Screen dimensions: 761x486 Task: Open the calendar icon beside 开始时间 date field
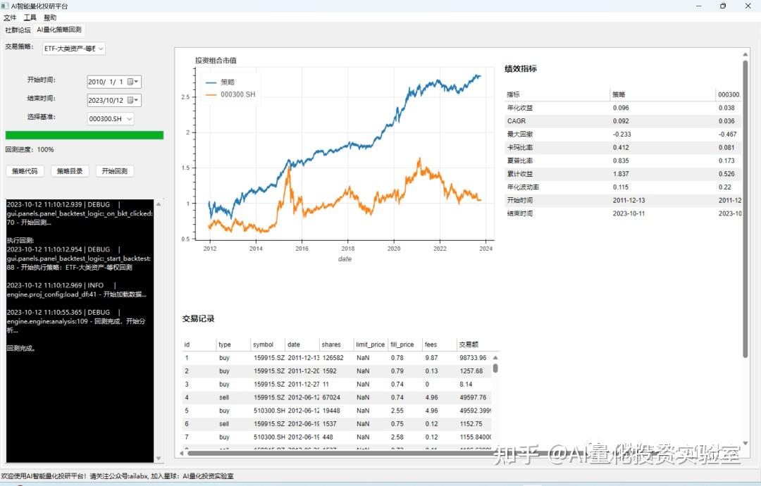(130, 82)
